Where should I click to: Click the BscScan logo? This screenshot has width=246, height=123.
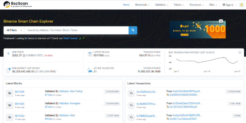17,4
